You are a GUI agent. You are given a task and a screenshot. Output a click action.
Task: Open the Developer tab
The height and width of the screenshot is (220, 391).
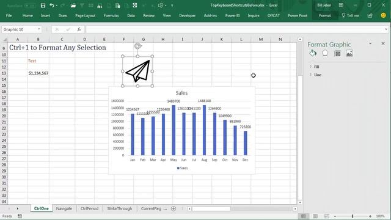[x=188, y=15]
